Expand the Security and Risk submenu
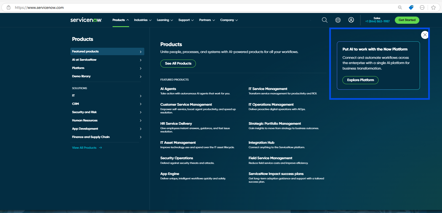442x213 pixels. tap(107, 112)
